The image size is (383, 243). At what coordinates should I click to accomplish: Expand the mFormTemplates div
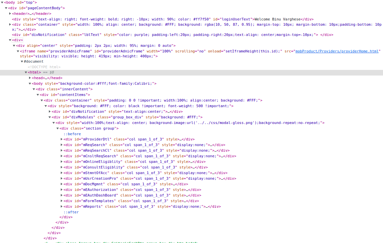click(x=61, y=201)
